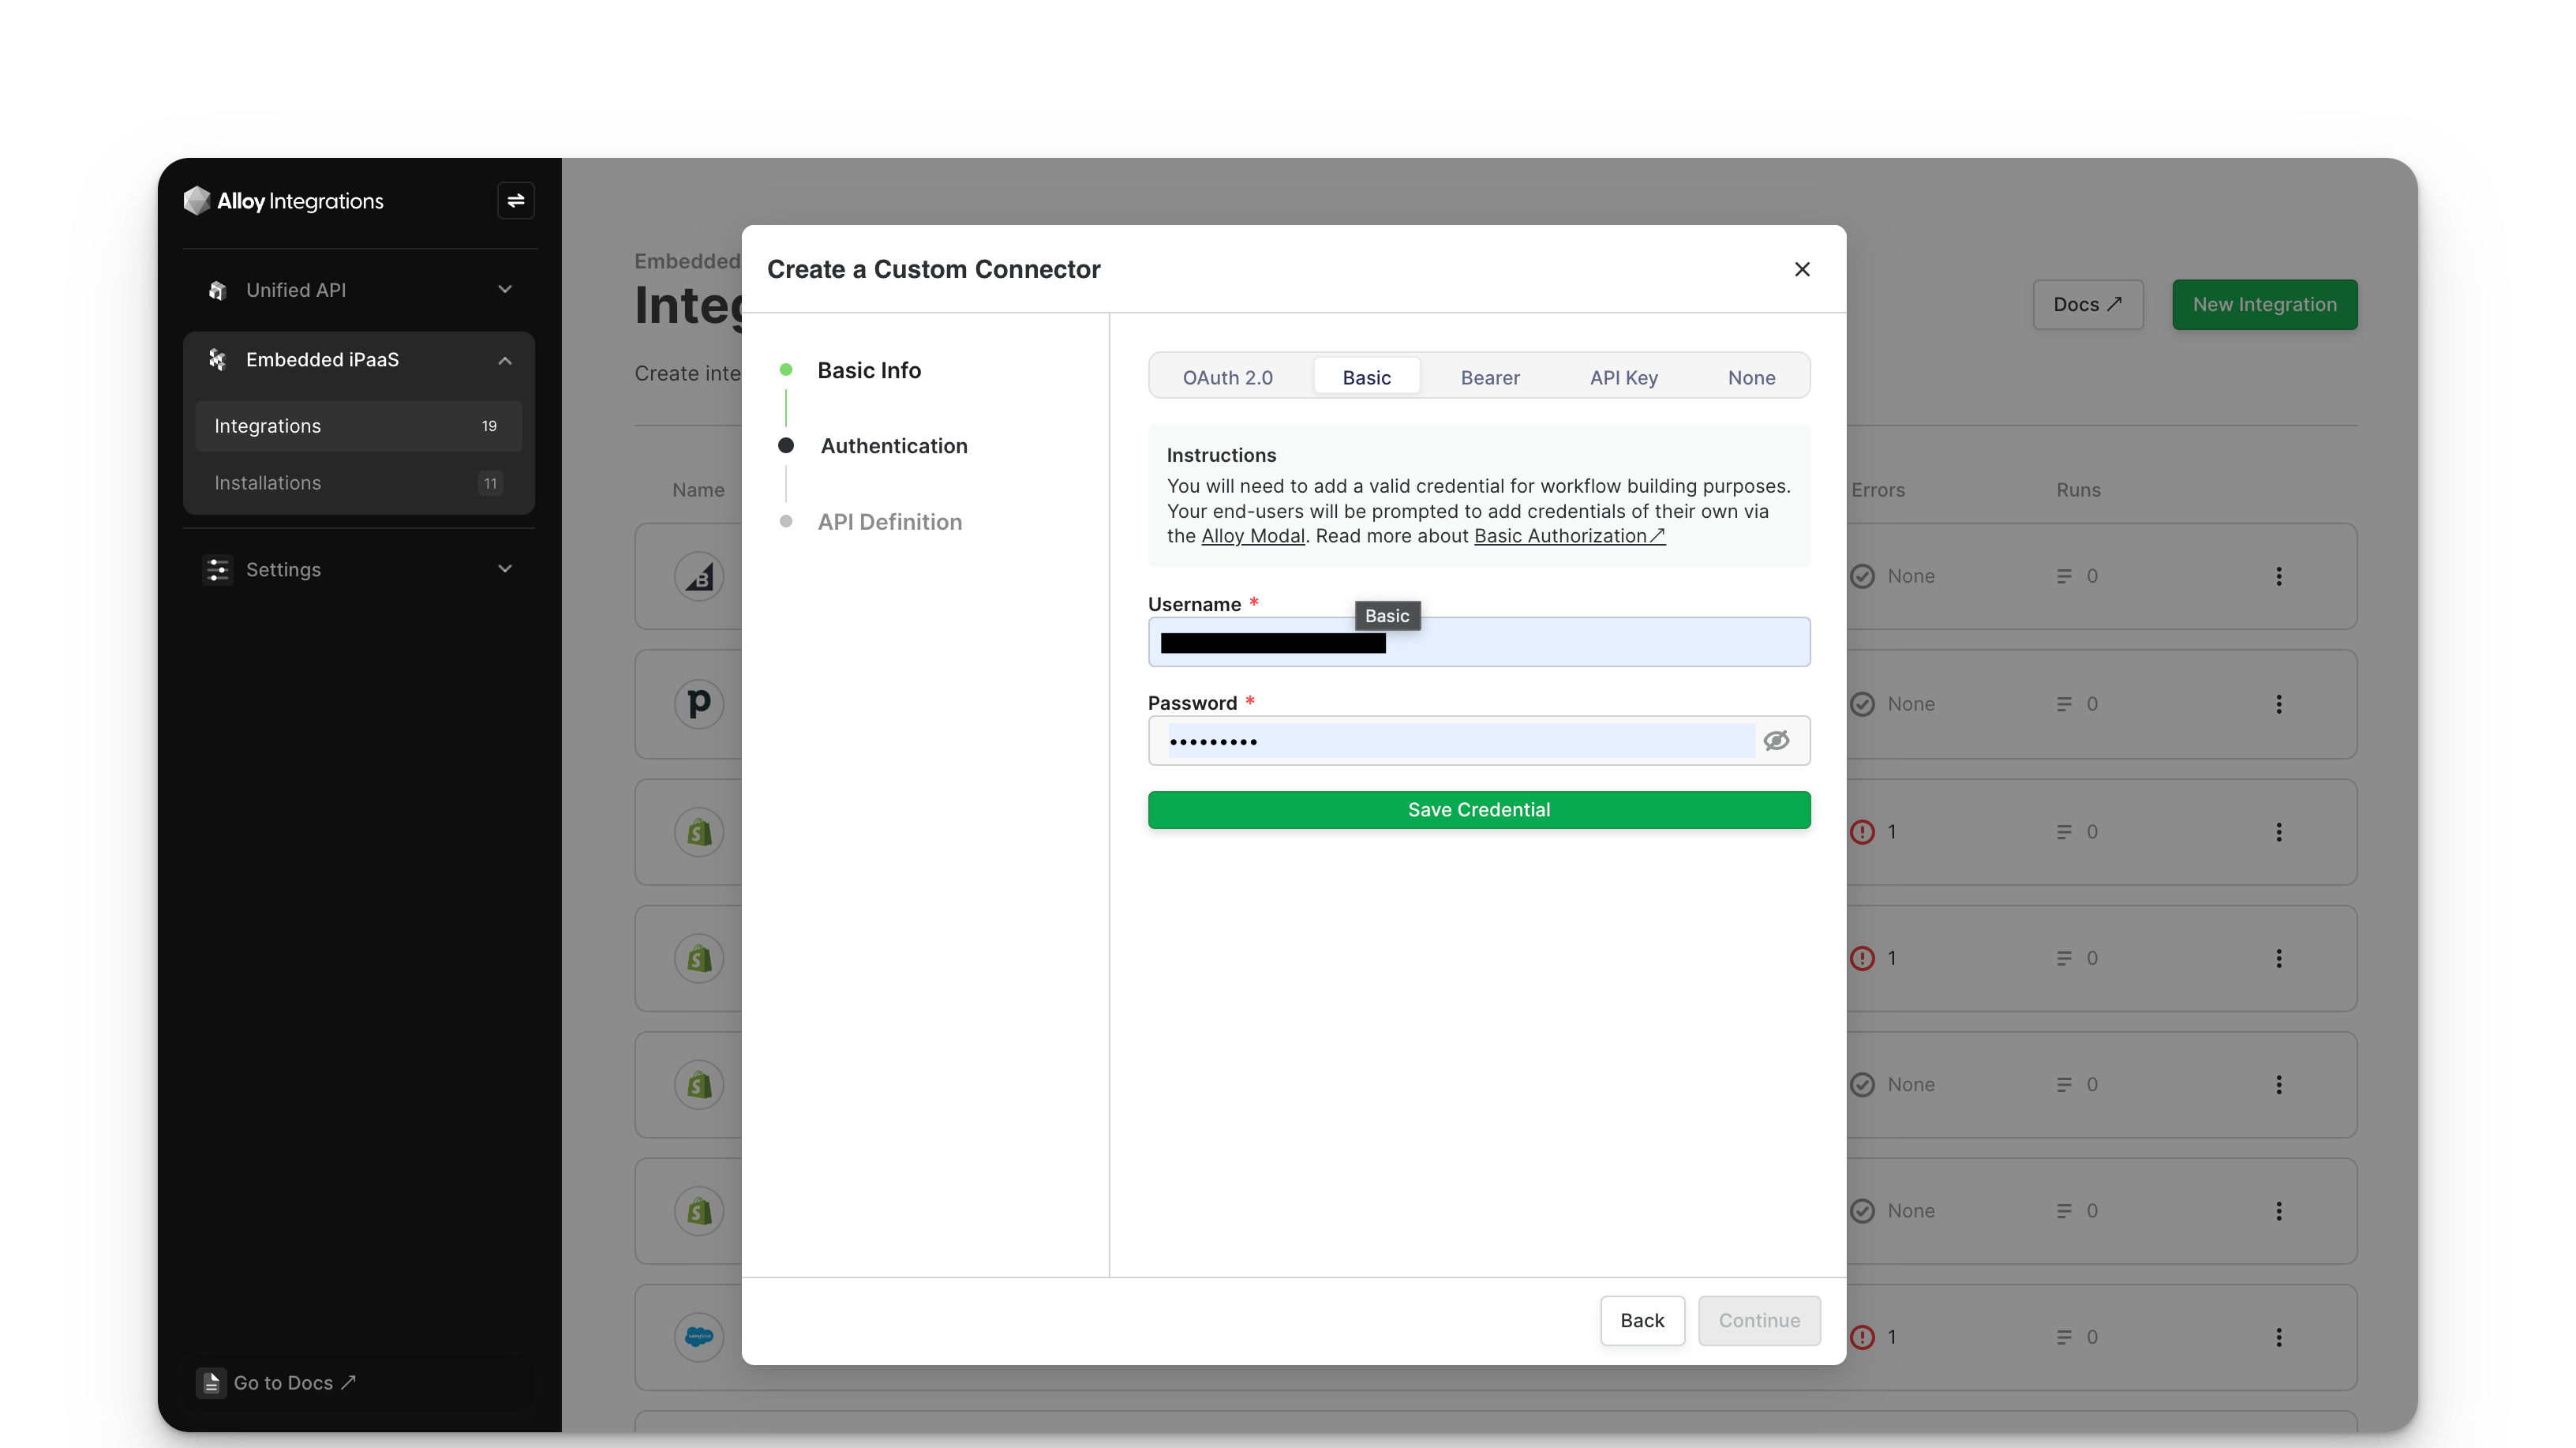The image size is (2576, 1448).
Task: Close the Custom Connector dialog
Action: coord(1802,269)
